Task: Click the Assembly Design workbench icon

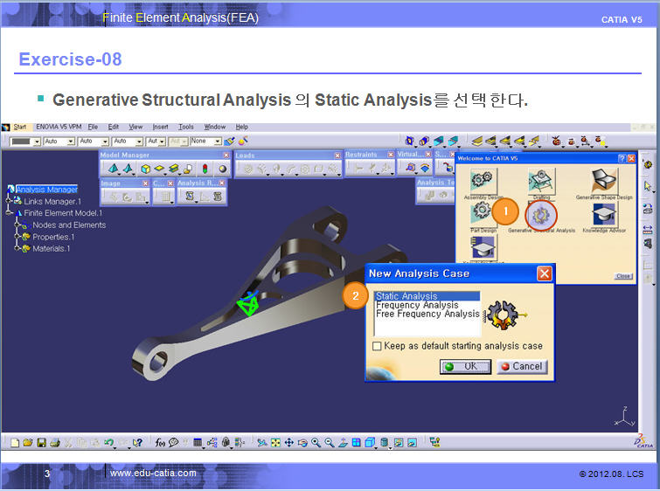Action: tap(482, 182)
